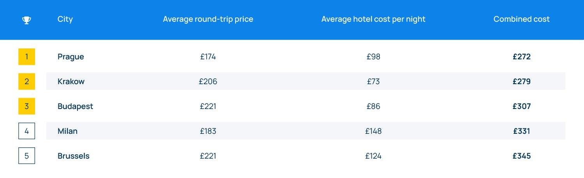Screen dimensions: 584x178
Task: Click Budapest's hotel cost £86
Action: pyautogui.click(x=373, y=106)
